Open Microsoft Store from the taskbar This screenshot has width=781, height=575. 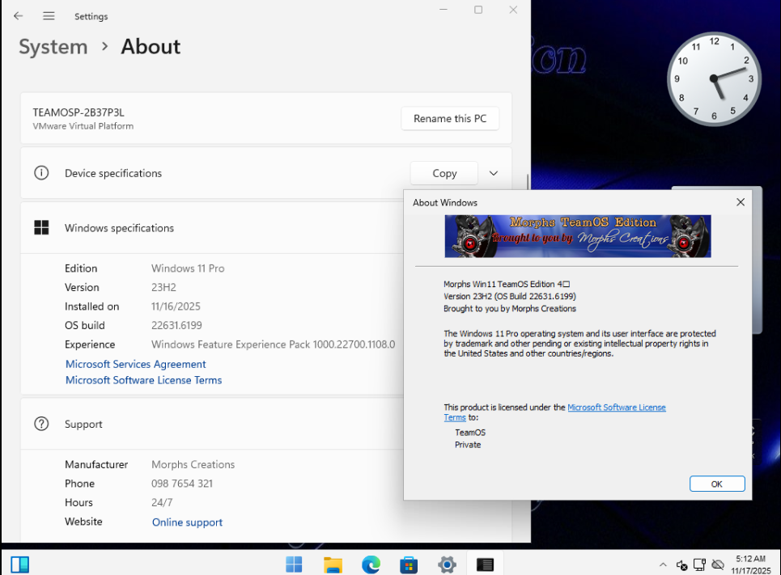(409, 564)
